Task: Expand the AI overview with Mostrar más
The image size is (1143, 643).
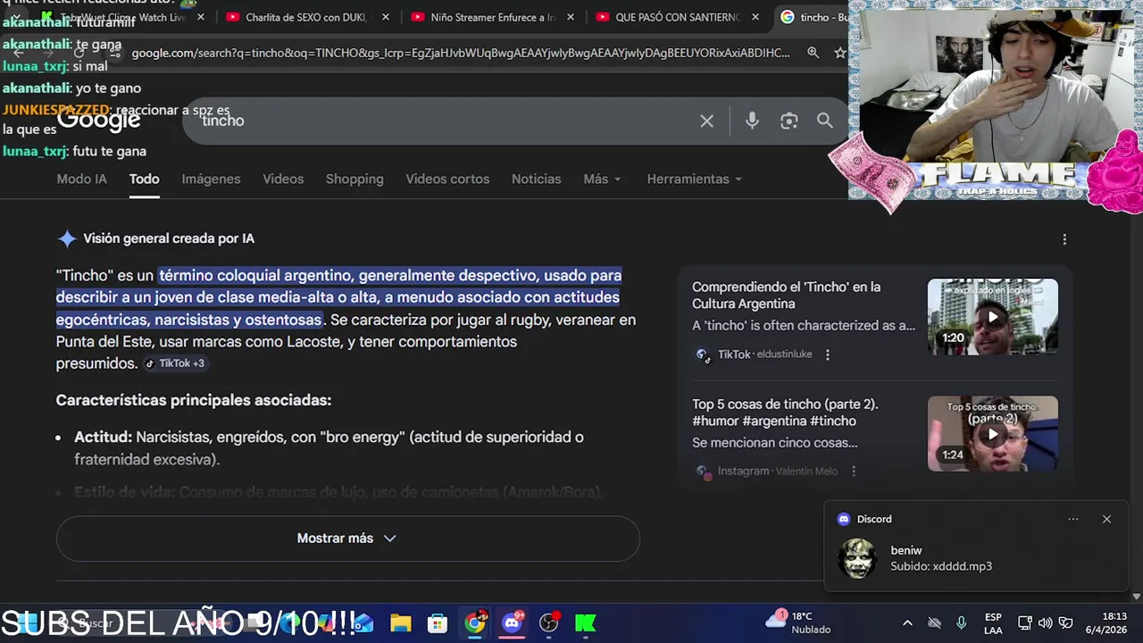Action: click(347, 539)
